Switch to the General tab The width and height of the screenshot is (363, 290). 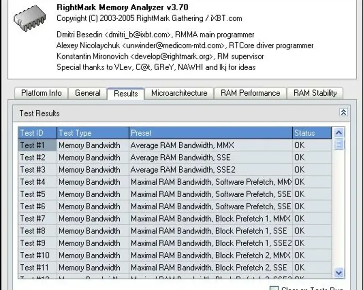click(88, 93)
